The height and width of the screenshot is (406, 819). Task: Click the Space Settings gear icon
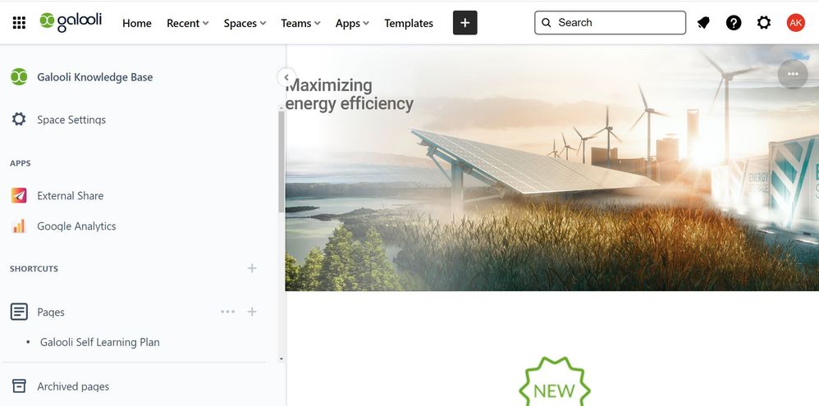coord(19,120)
